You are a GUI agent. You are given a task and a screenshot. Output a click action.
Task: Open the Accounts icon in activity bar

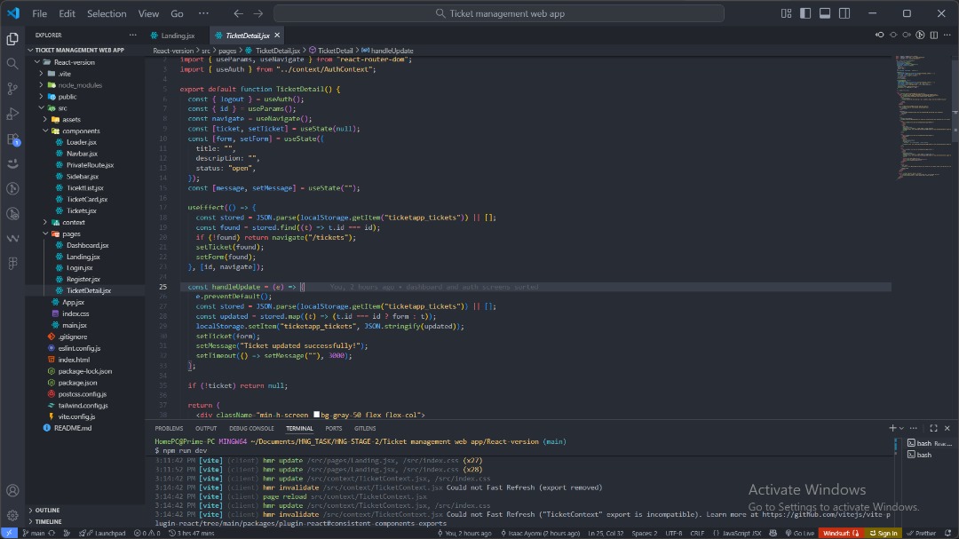point(12,491)
